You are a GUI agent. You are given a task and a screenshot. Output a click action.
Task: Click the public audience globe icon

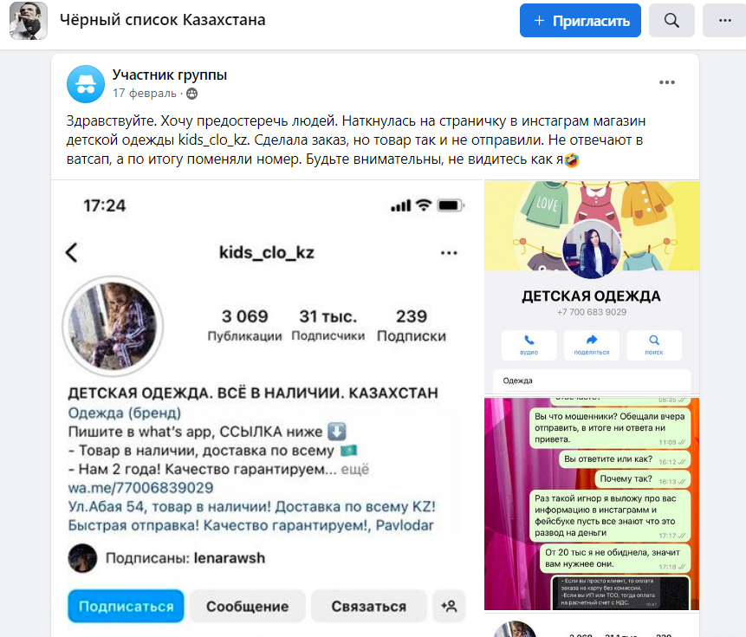pos(191,94)
